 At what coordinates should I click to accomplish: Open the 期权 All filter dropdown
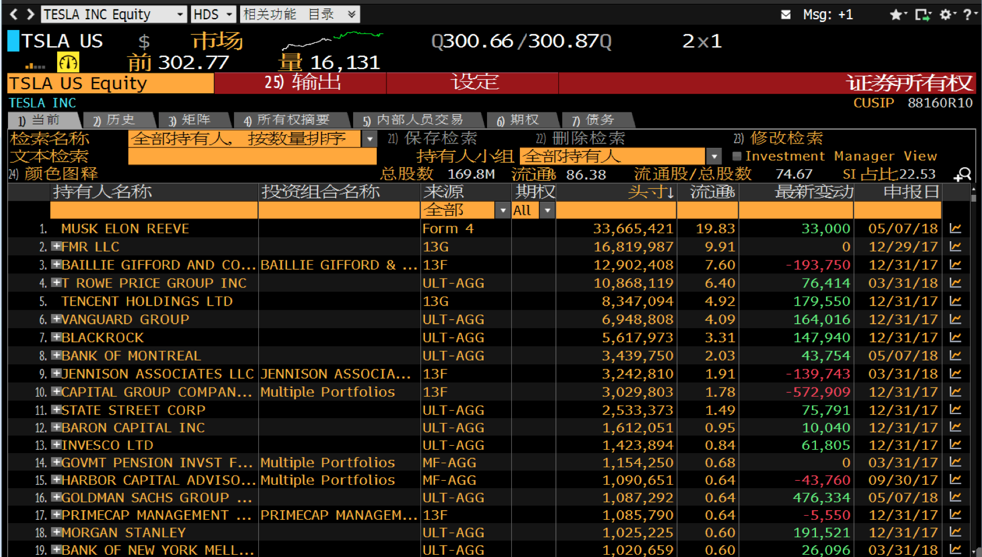click(x=548, y=211)
